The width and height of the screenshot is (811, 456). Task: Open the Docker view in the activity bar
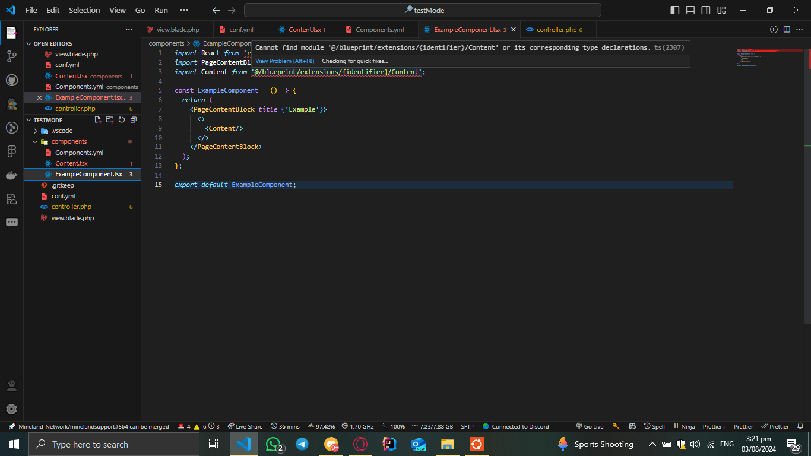11,175
